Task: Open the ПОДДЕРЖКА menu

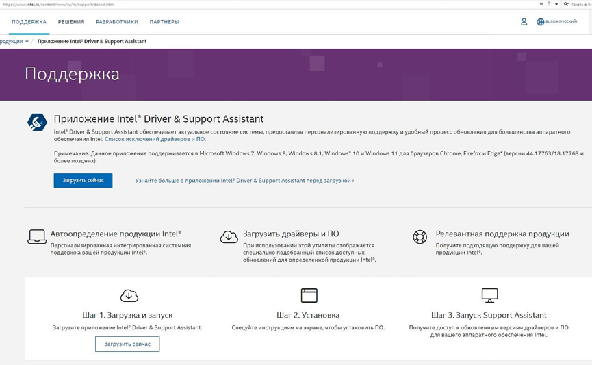Action: [29, 22]
